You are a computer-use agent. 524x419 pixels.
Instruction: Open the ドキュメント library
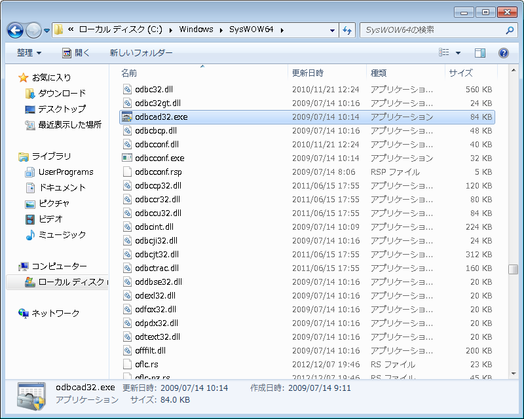[62, 187]
